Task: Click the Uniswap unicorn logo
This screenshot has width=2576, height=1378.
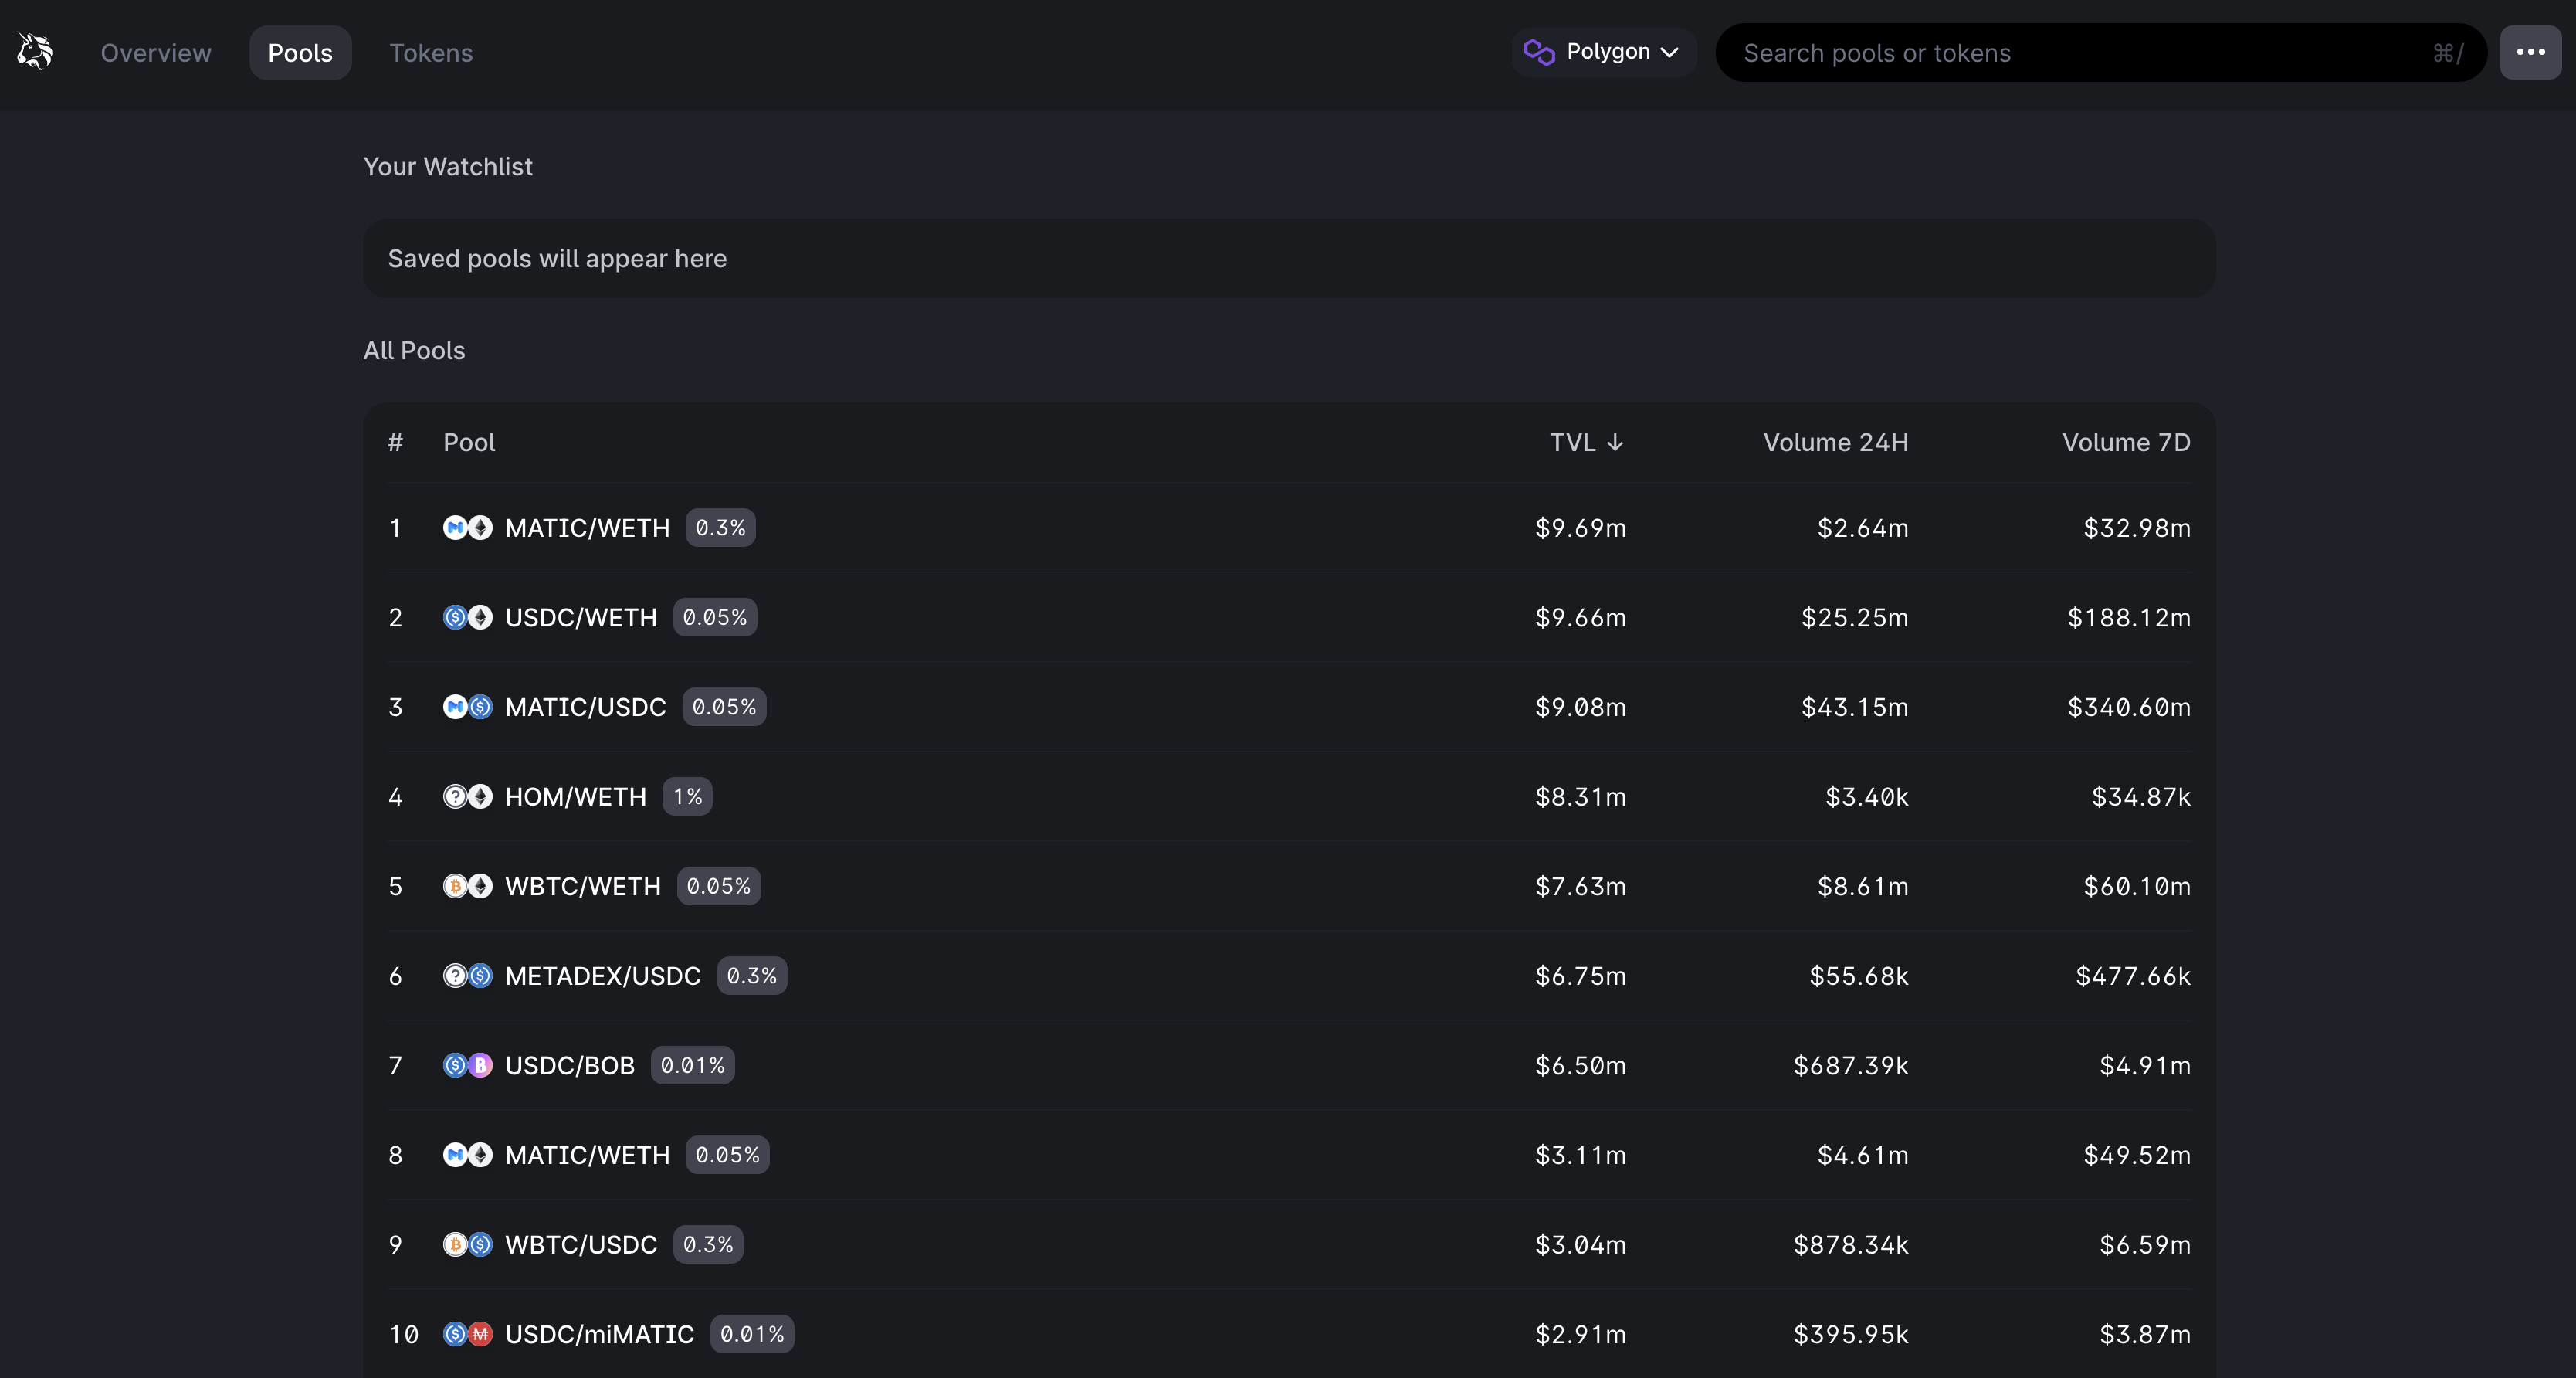Action: [x=35, y=51]
